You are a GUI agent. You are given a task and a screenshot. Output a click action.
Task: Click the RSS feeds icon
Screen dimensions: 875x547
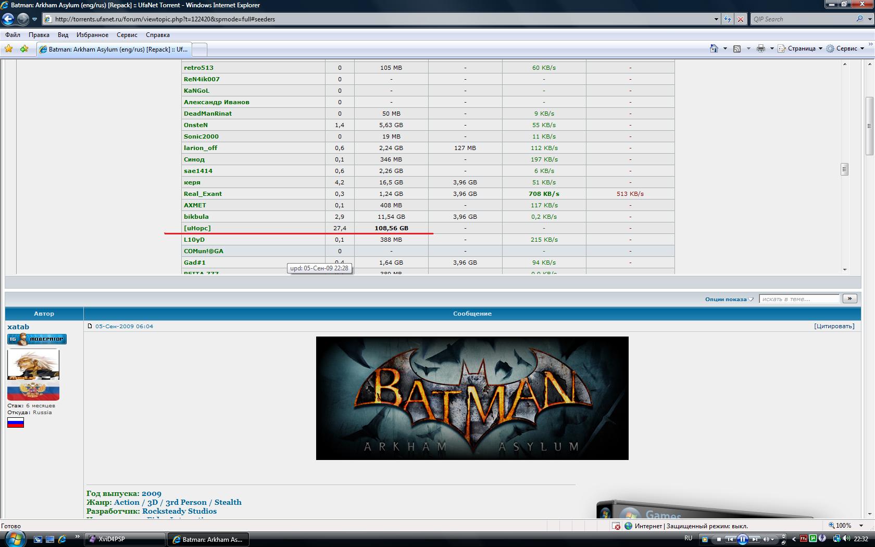click(737, 48)
